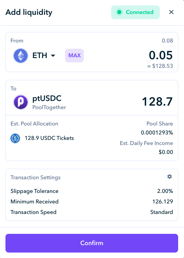Click the 128.9 USDC Tickets allocation text
The width and height of the screenshot is (184, 258).
[x=49, y=138]
